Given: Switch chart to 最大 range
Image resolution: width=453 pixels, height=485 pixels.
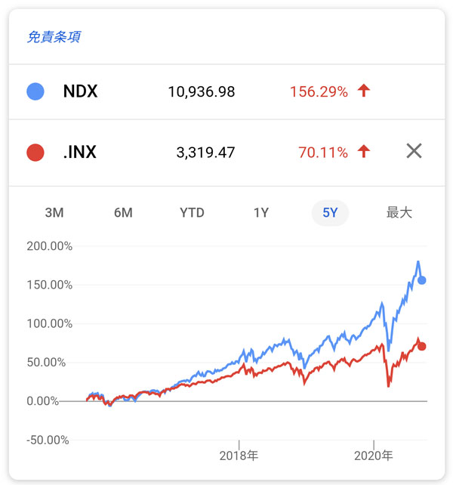Looking at the screenshot, I should pos(399,213).
